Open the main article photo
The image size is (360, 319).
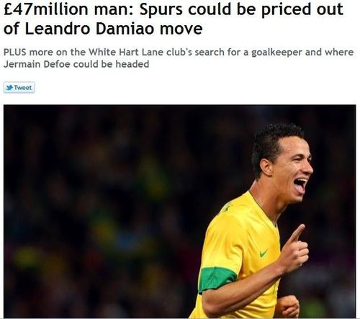180,212
